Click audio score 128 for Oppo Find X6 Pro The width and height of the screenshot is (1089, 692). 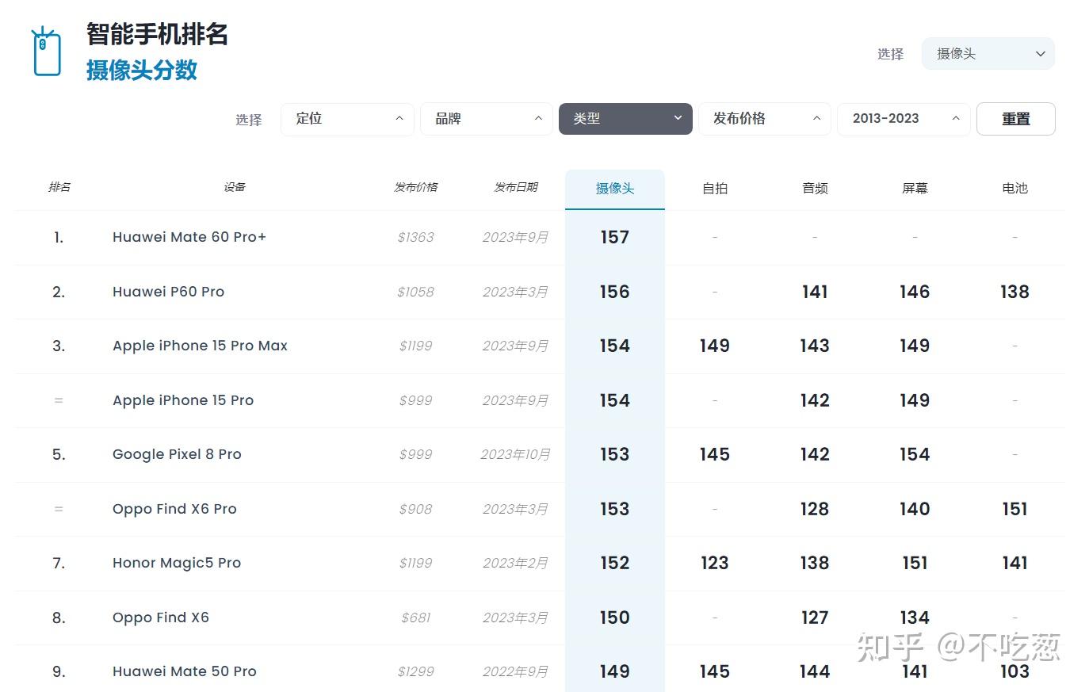(815, 509)
